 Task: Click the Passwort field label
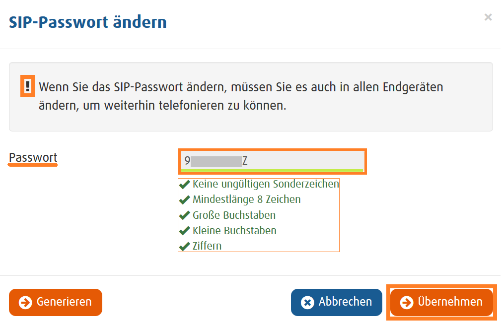click(x=33, y=158)
